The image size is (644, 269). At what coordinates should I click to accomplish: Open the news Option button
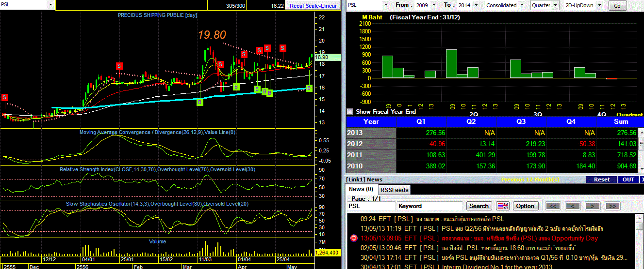click(x=525, y=206)
